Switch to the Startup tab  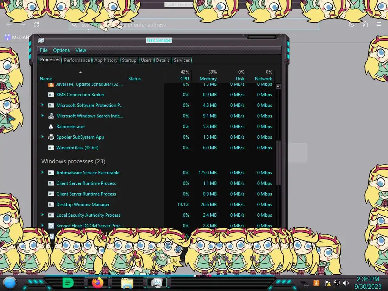(x=129, y=60)
